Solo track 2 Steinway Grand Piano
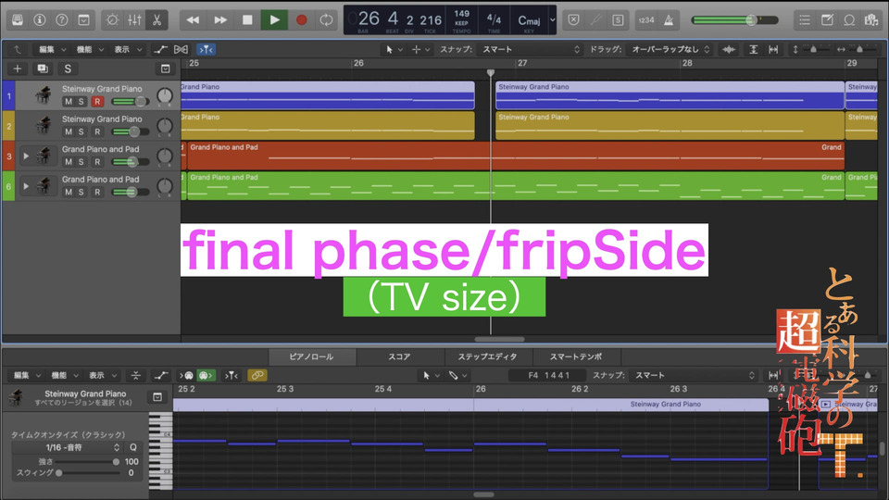The image size is (889, 500). tap(81, 131)
